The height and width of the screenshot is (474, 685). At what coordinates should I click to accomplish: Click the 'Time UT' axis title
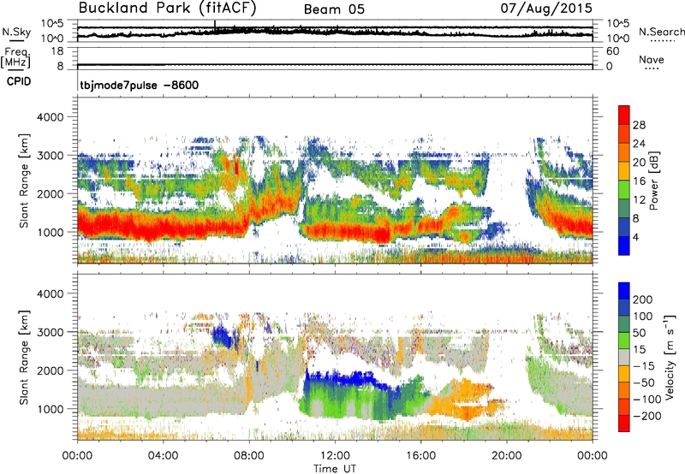(x=335, y=468)
